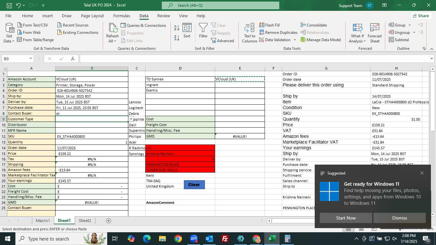Switch to the Review tab
This screenshot has height=245, width=436.
click(164, 16)
